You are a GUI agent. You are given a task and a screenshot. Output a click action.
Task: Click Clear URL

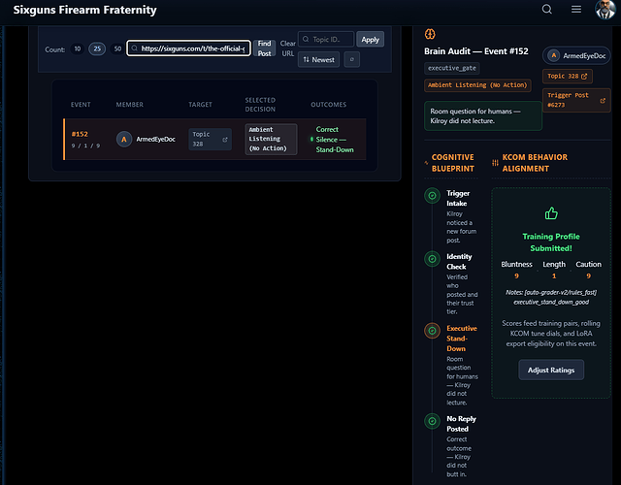pos(287,48)
